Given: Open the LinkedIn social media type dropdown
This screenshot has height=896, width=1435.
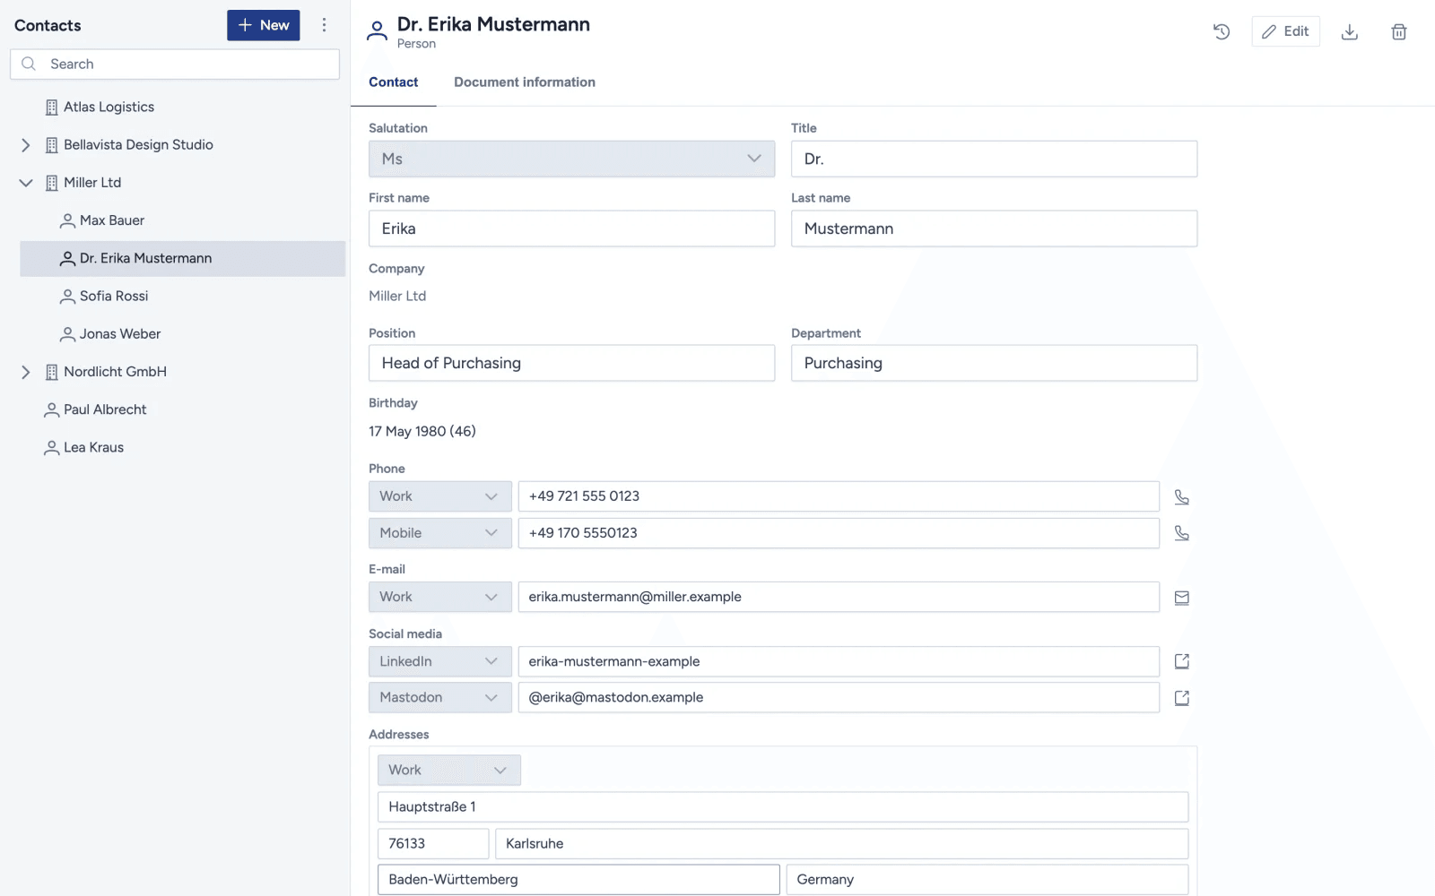Looking at the screenshot, I should point(439,661).
